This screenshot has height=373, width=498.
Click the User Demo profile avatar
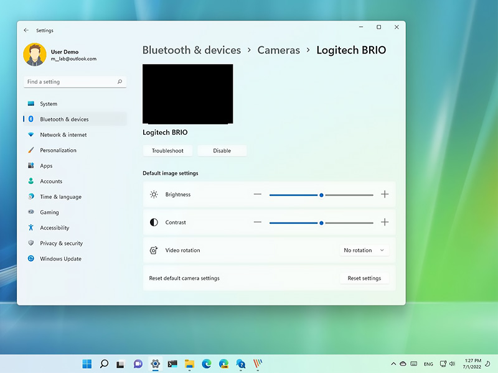35,55
